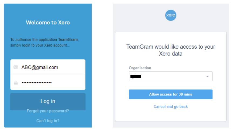The image size is (234, 132).
Task: Click Allow access for 30 mins
Action: coord(171,94)
